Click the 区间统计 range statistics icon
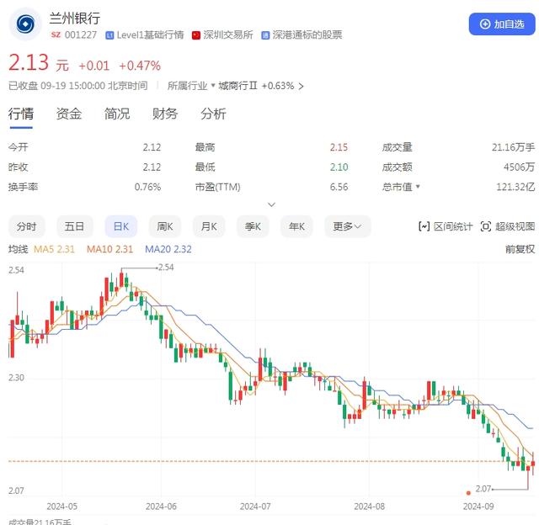The height and width of the screenshot is (525, 539). pos(424,226)
